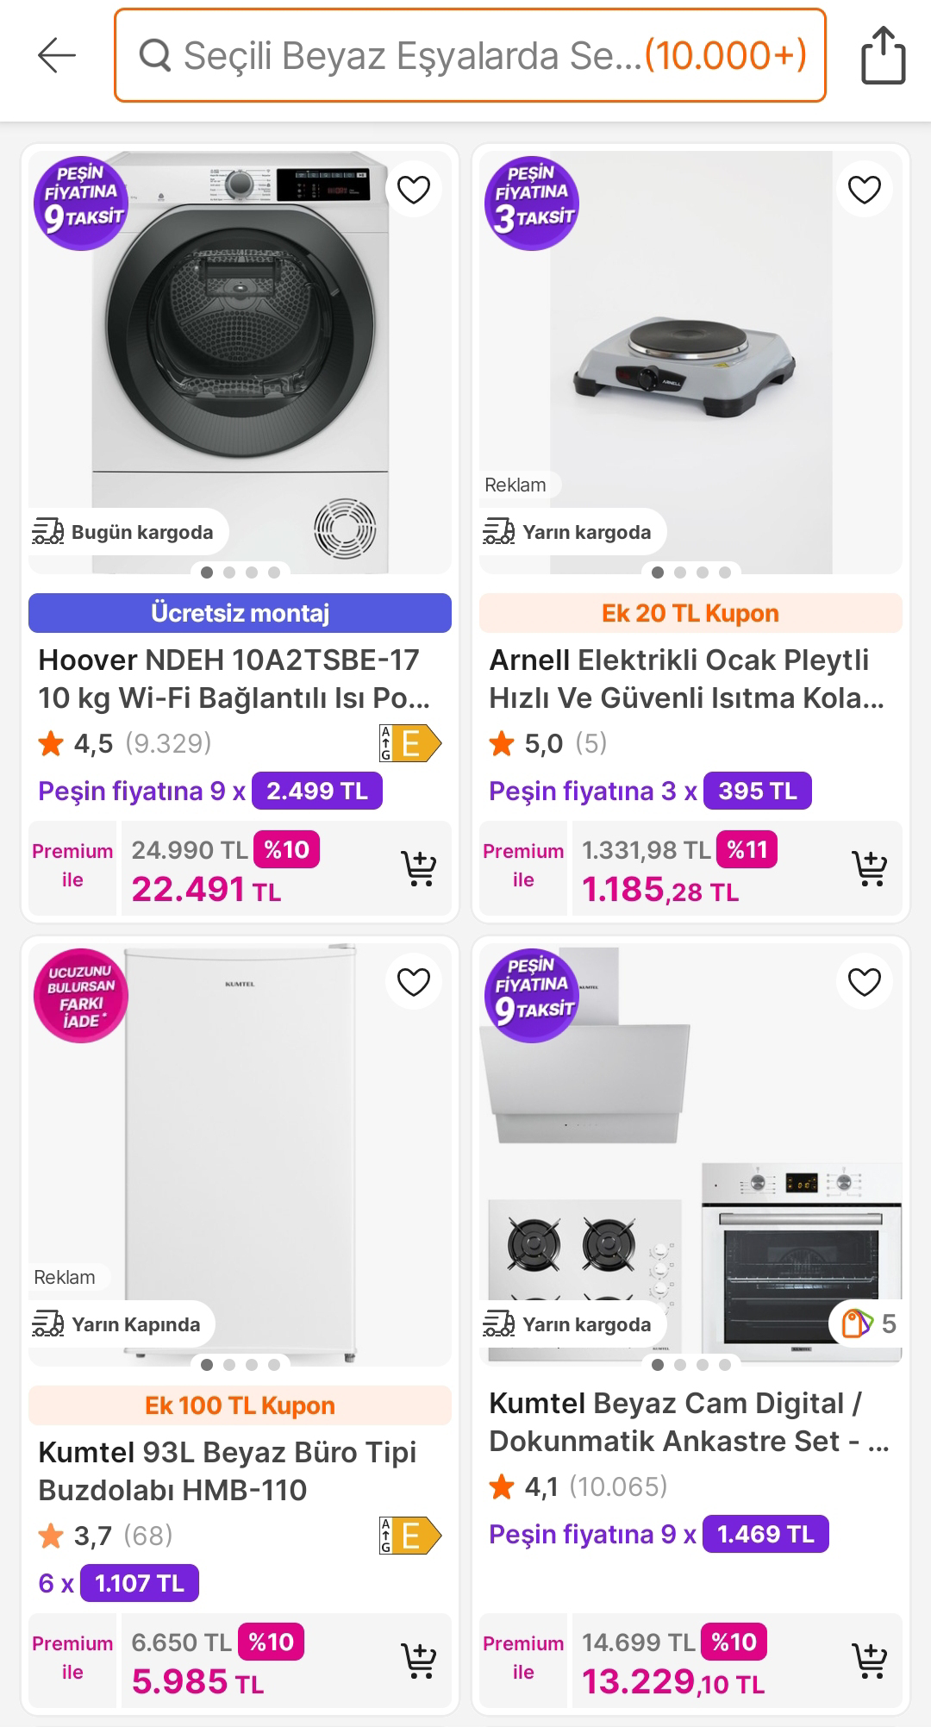Favorite the Hoover dryer with heart icon
This screenshot has height=1727, width=931.
click(413, 190)
